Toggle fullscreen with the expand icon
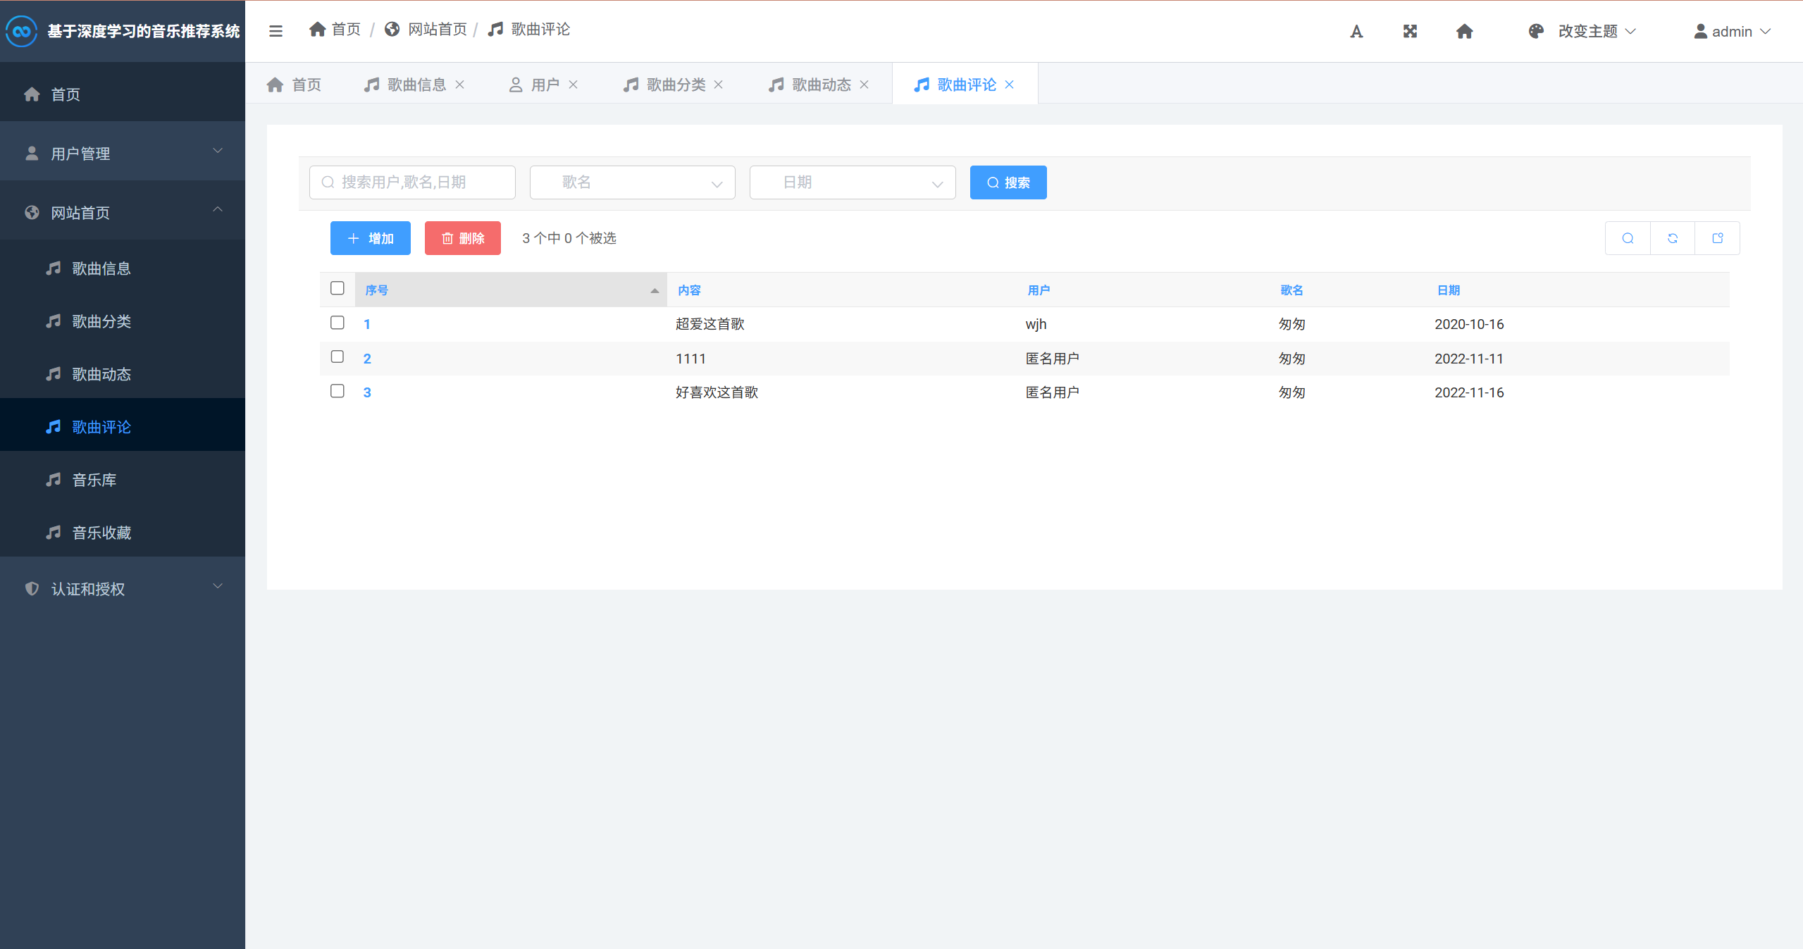1803x949 pixels. (x=1410, y=31)
